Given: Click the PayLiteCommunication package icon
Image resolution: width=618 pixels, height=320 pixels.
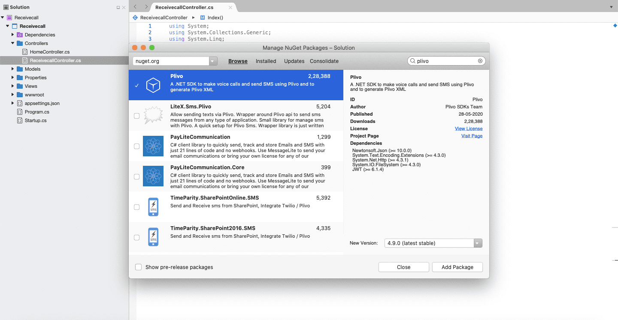Looking at the screenshot, I should click(x=153, y=146).
